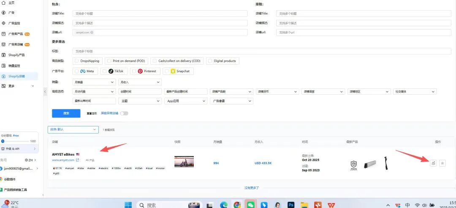The height and width of the screenshot is (208, 456).
Task: Open the 店铺产品数 dropdown
Action: pos(231,91)
